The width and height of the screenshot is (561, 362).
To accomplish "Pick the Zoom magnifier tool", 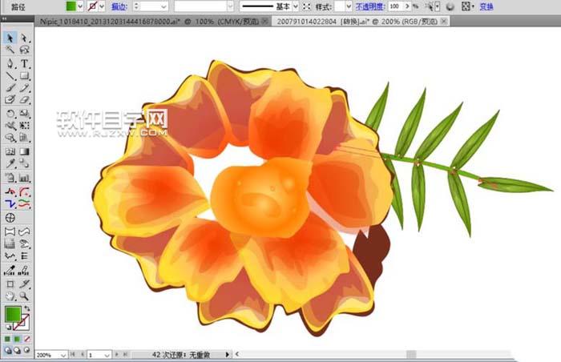I will [25, 296].
